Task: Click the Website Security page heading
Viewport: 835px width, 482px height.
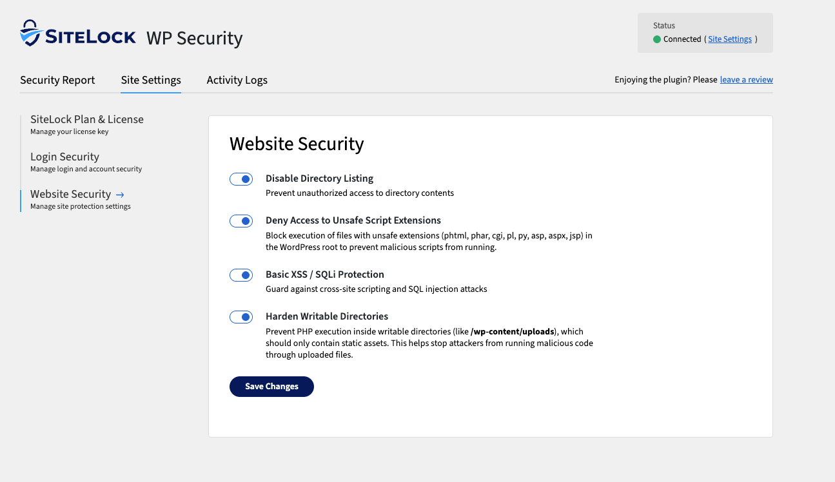Action: 297,144
